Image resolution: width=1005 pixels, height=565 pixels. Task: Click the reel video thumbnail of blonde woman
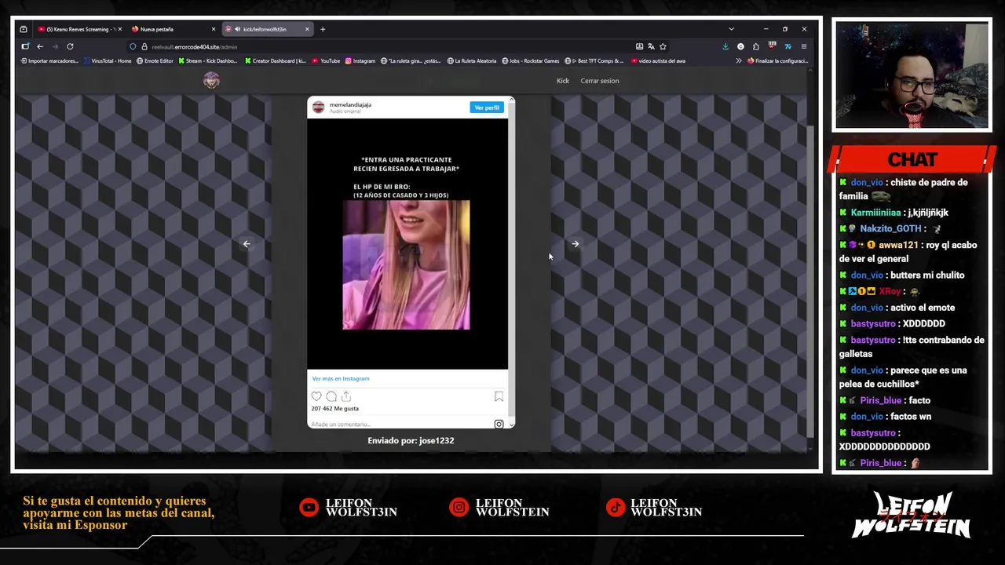pyautogui.click(x=406, y=264)
